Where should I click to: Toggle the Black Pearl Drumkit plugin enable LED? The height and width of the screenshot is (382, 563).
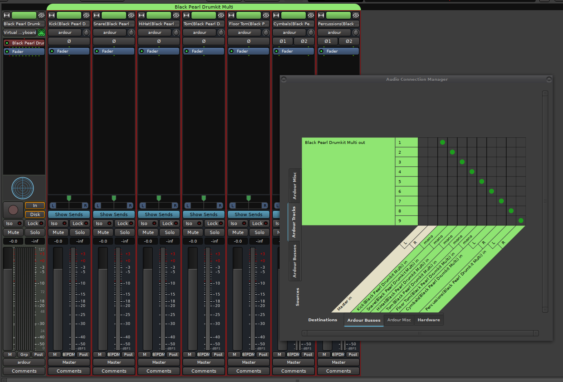(7, 43)
